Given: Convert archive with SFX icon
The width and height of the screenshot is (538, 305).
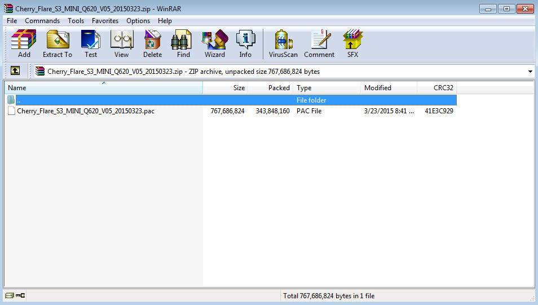Looking at the screenshot, I should [352, 44].
